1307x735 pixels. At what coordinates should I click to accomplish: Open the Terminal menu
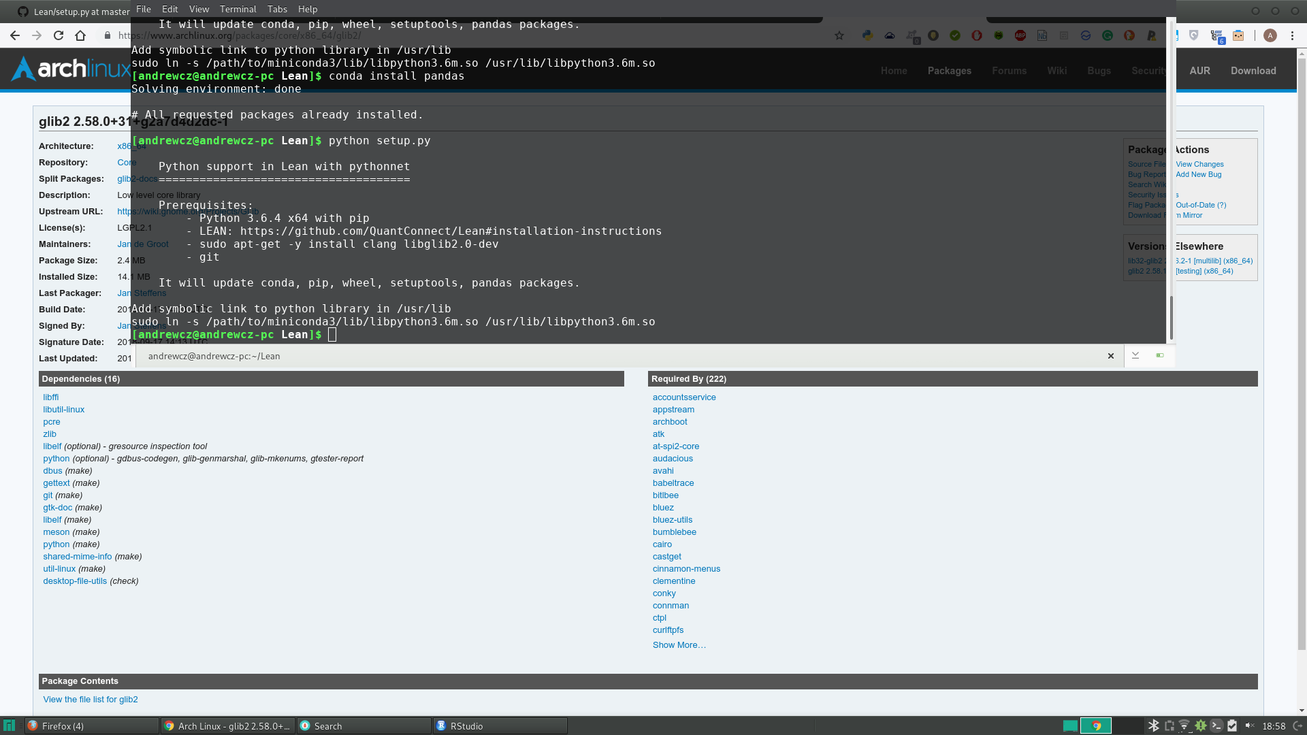pos(238,9)
